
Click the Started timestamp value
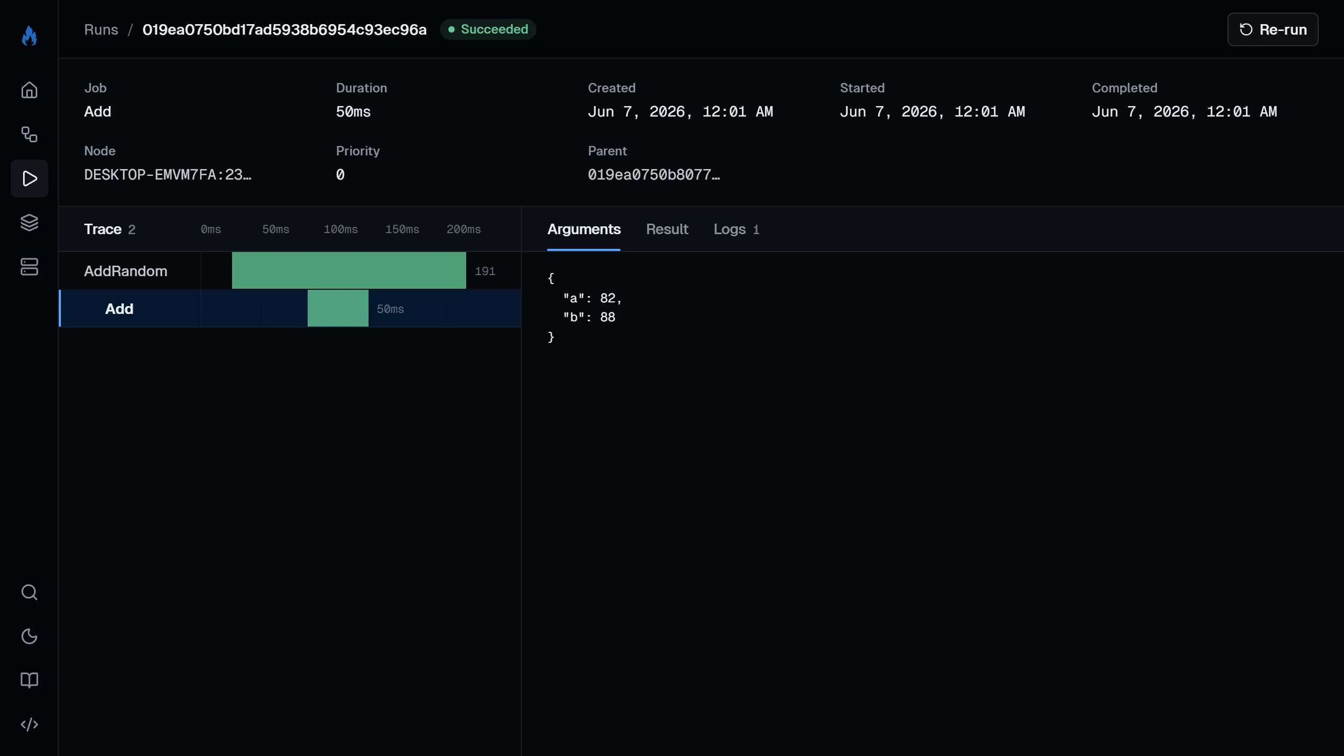932,112
